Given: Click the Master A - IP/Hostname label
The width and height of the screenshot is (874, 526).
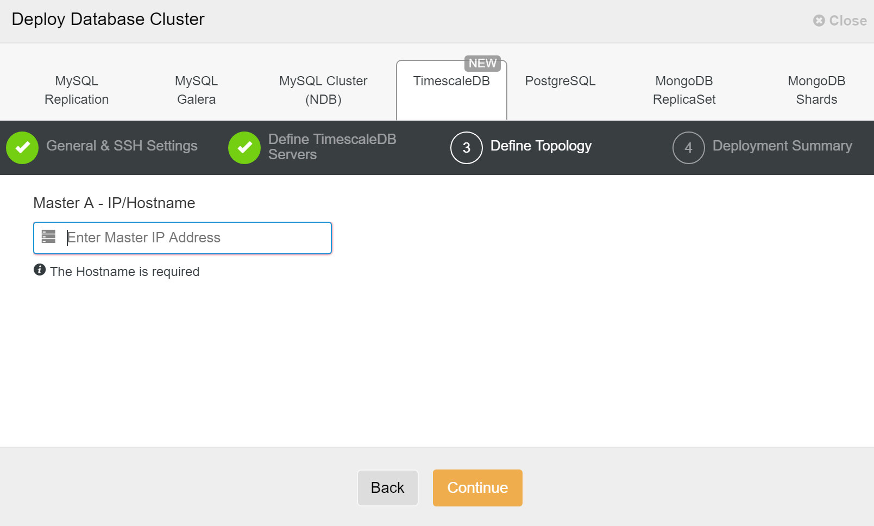Looking at the screenshot, I should pos(114,203).
